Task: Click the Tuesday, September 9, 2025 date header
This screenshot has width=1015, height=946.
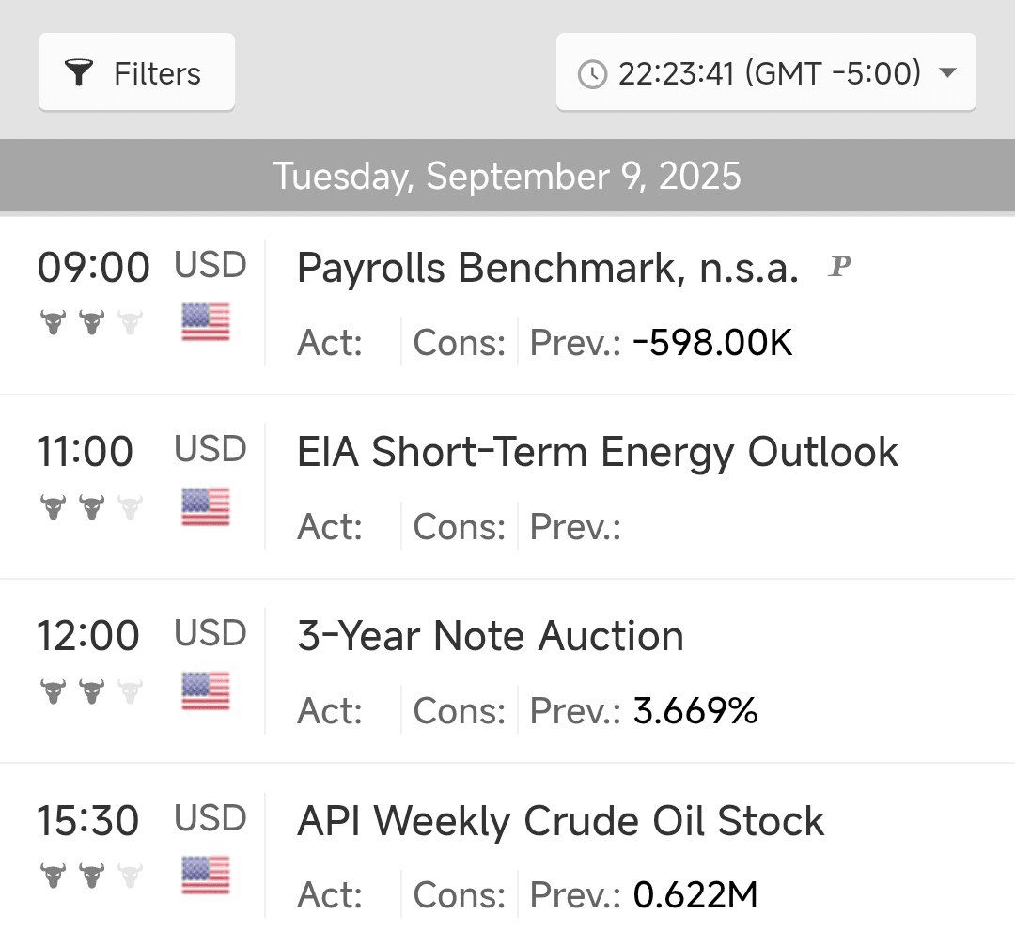Action: click(507, 177)
